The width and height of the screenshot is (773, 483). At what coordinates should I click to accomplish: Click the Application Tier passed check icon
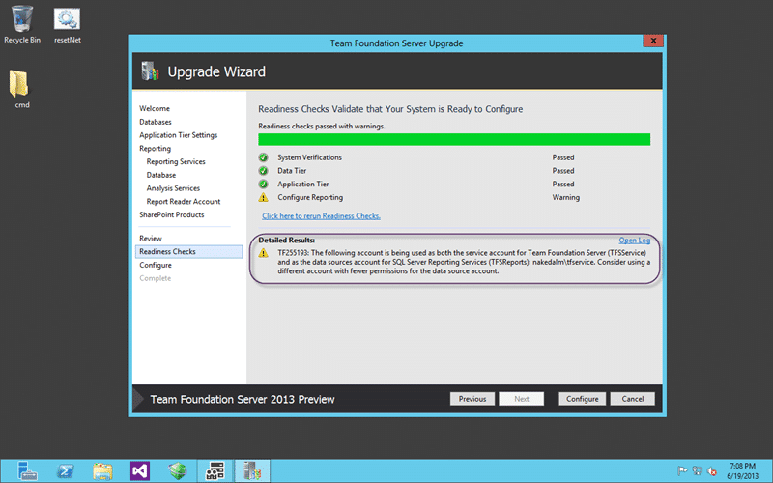click(263, 184)
